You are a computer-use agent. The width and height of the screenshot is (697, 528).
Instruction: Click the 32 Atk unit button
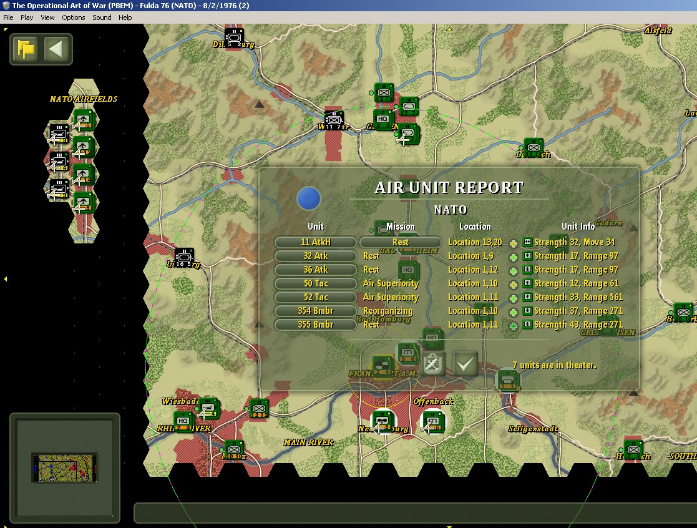pyautogui.click(x=316, y=256)
